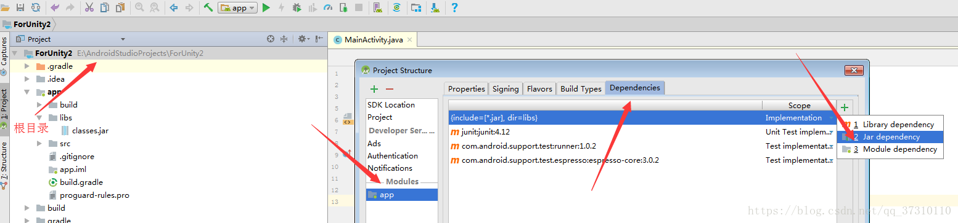The image size is (958, 223).
Task: Switch to the Properties tab
Action: (466, 88)
